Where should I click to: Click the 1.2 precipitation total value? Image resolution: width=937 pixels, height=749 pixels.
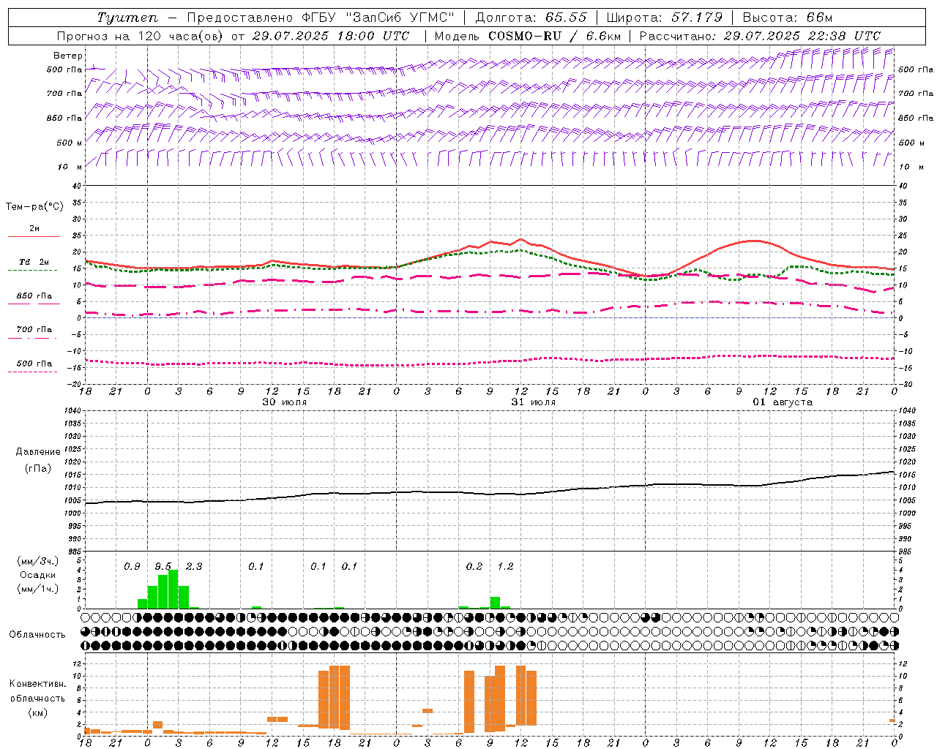(x=505, y=566)
